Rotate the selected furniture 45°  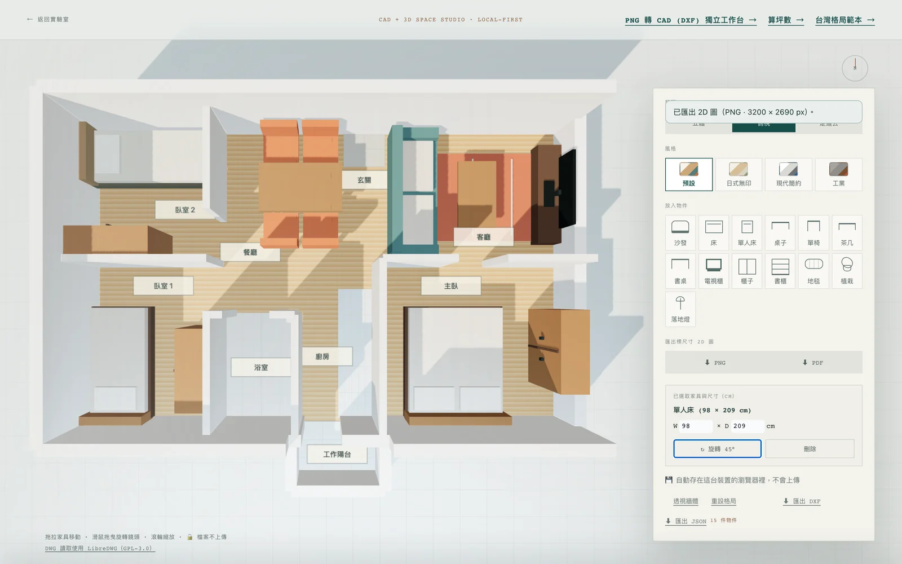point(717,449)
